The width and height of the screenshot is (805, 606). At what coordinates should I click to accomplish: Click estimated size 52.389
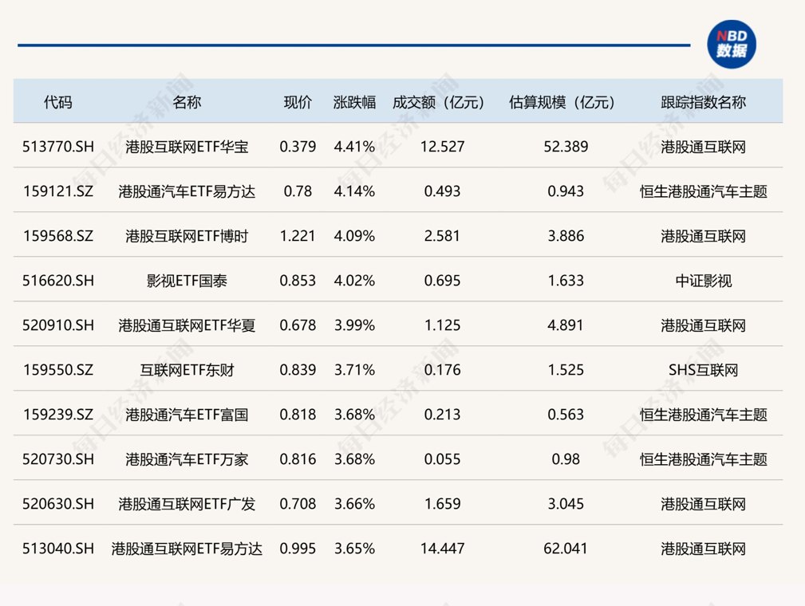[566, 147]
